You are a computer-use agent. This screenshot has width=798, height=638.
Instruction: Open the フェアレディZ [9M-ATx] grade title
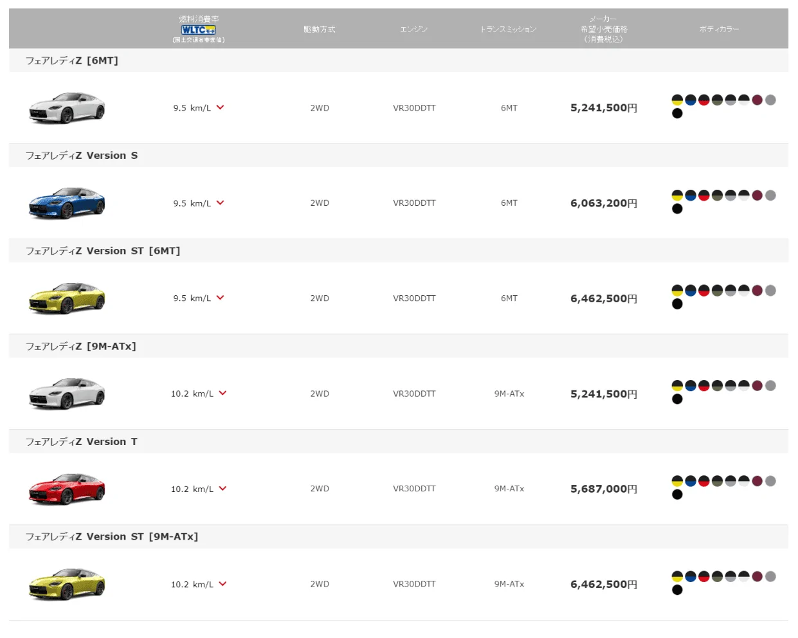point(80,346)
